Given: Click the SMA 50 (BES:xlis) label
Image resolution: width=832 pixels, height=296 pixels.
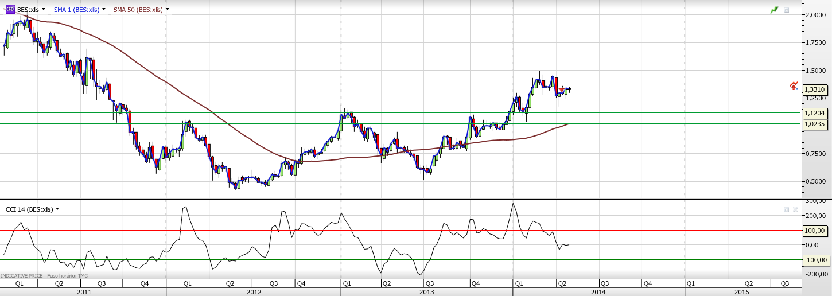Looking at the screenshot, I should click(138, 10).
